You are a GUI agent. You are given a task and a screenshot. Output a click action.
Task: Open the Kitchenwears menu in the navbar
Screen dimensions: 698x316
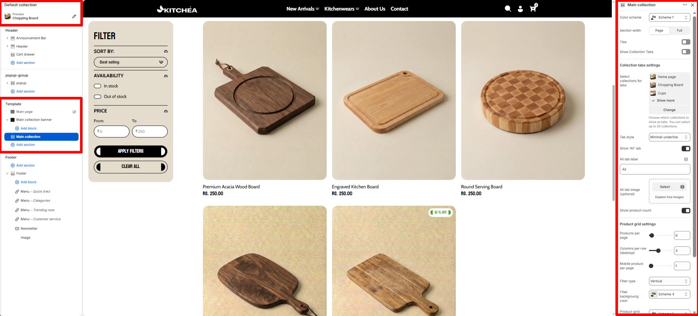click(x=340, y=8)
